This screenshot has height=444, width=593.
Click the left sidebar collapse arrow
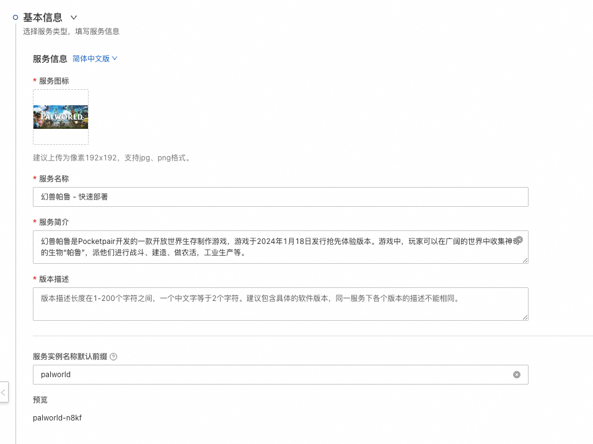tap(4, 392)
